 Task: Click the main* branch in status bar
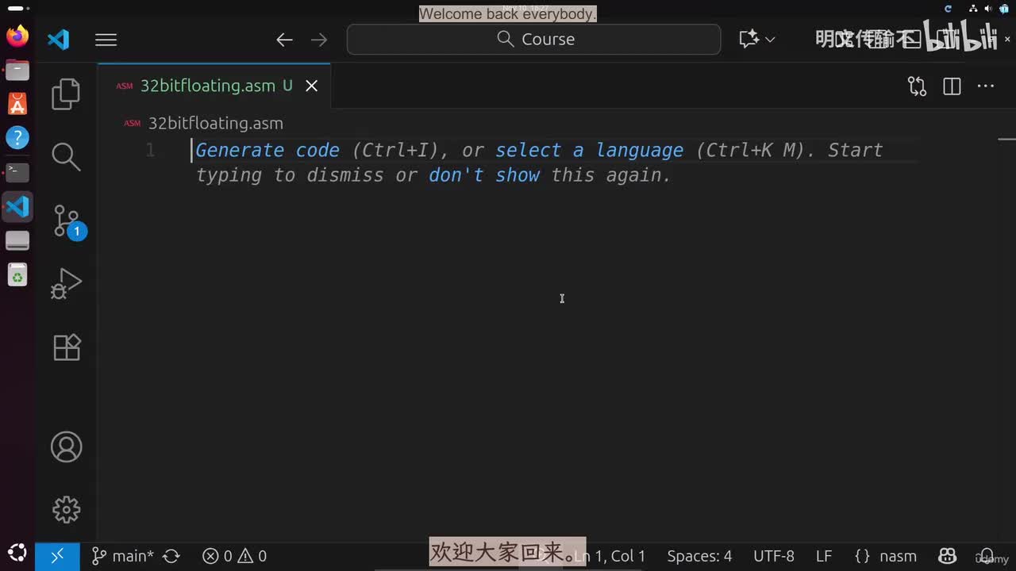click(122, 556)
